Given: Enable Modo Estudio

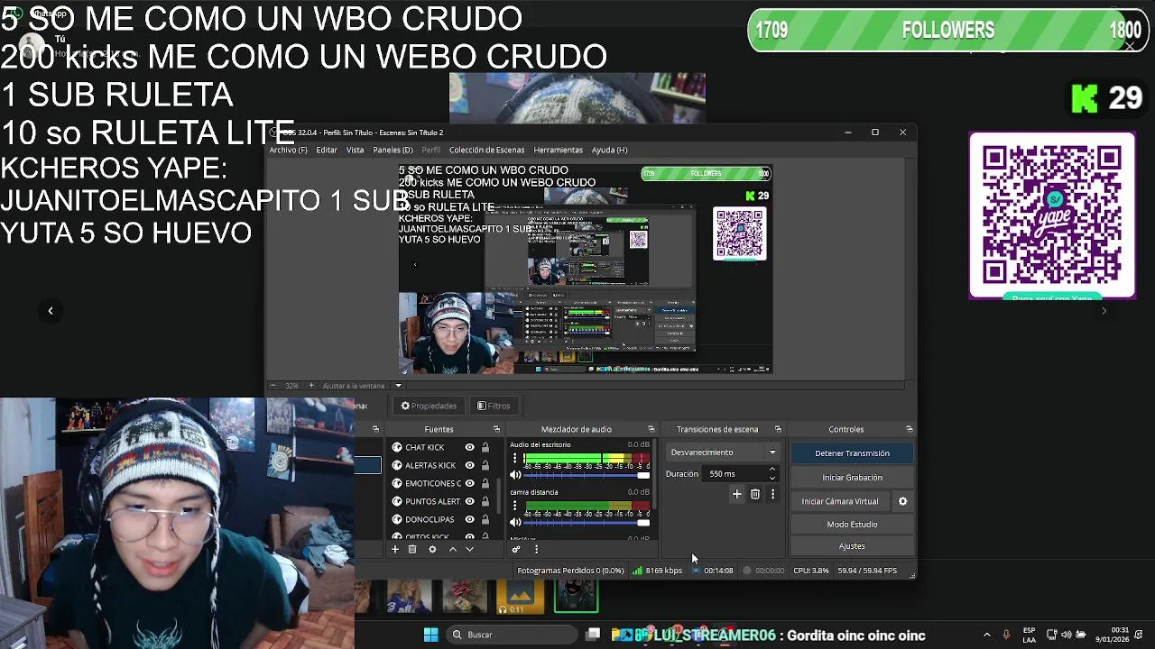Looking at the screenshot, I should tap(852, 525).
